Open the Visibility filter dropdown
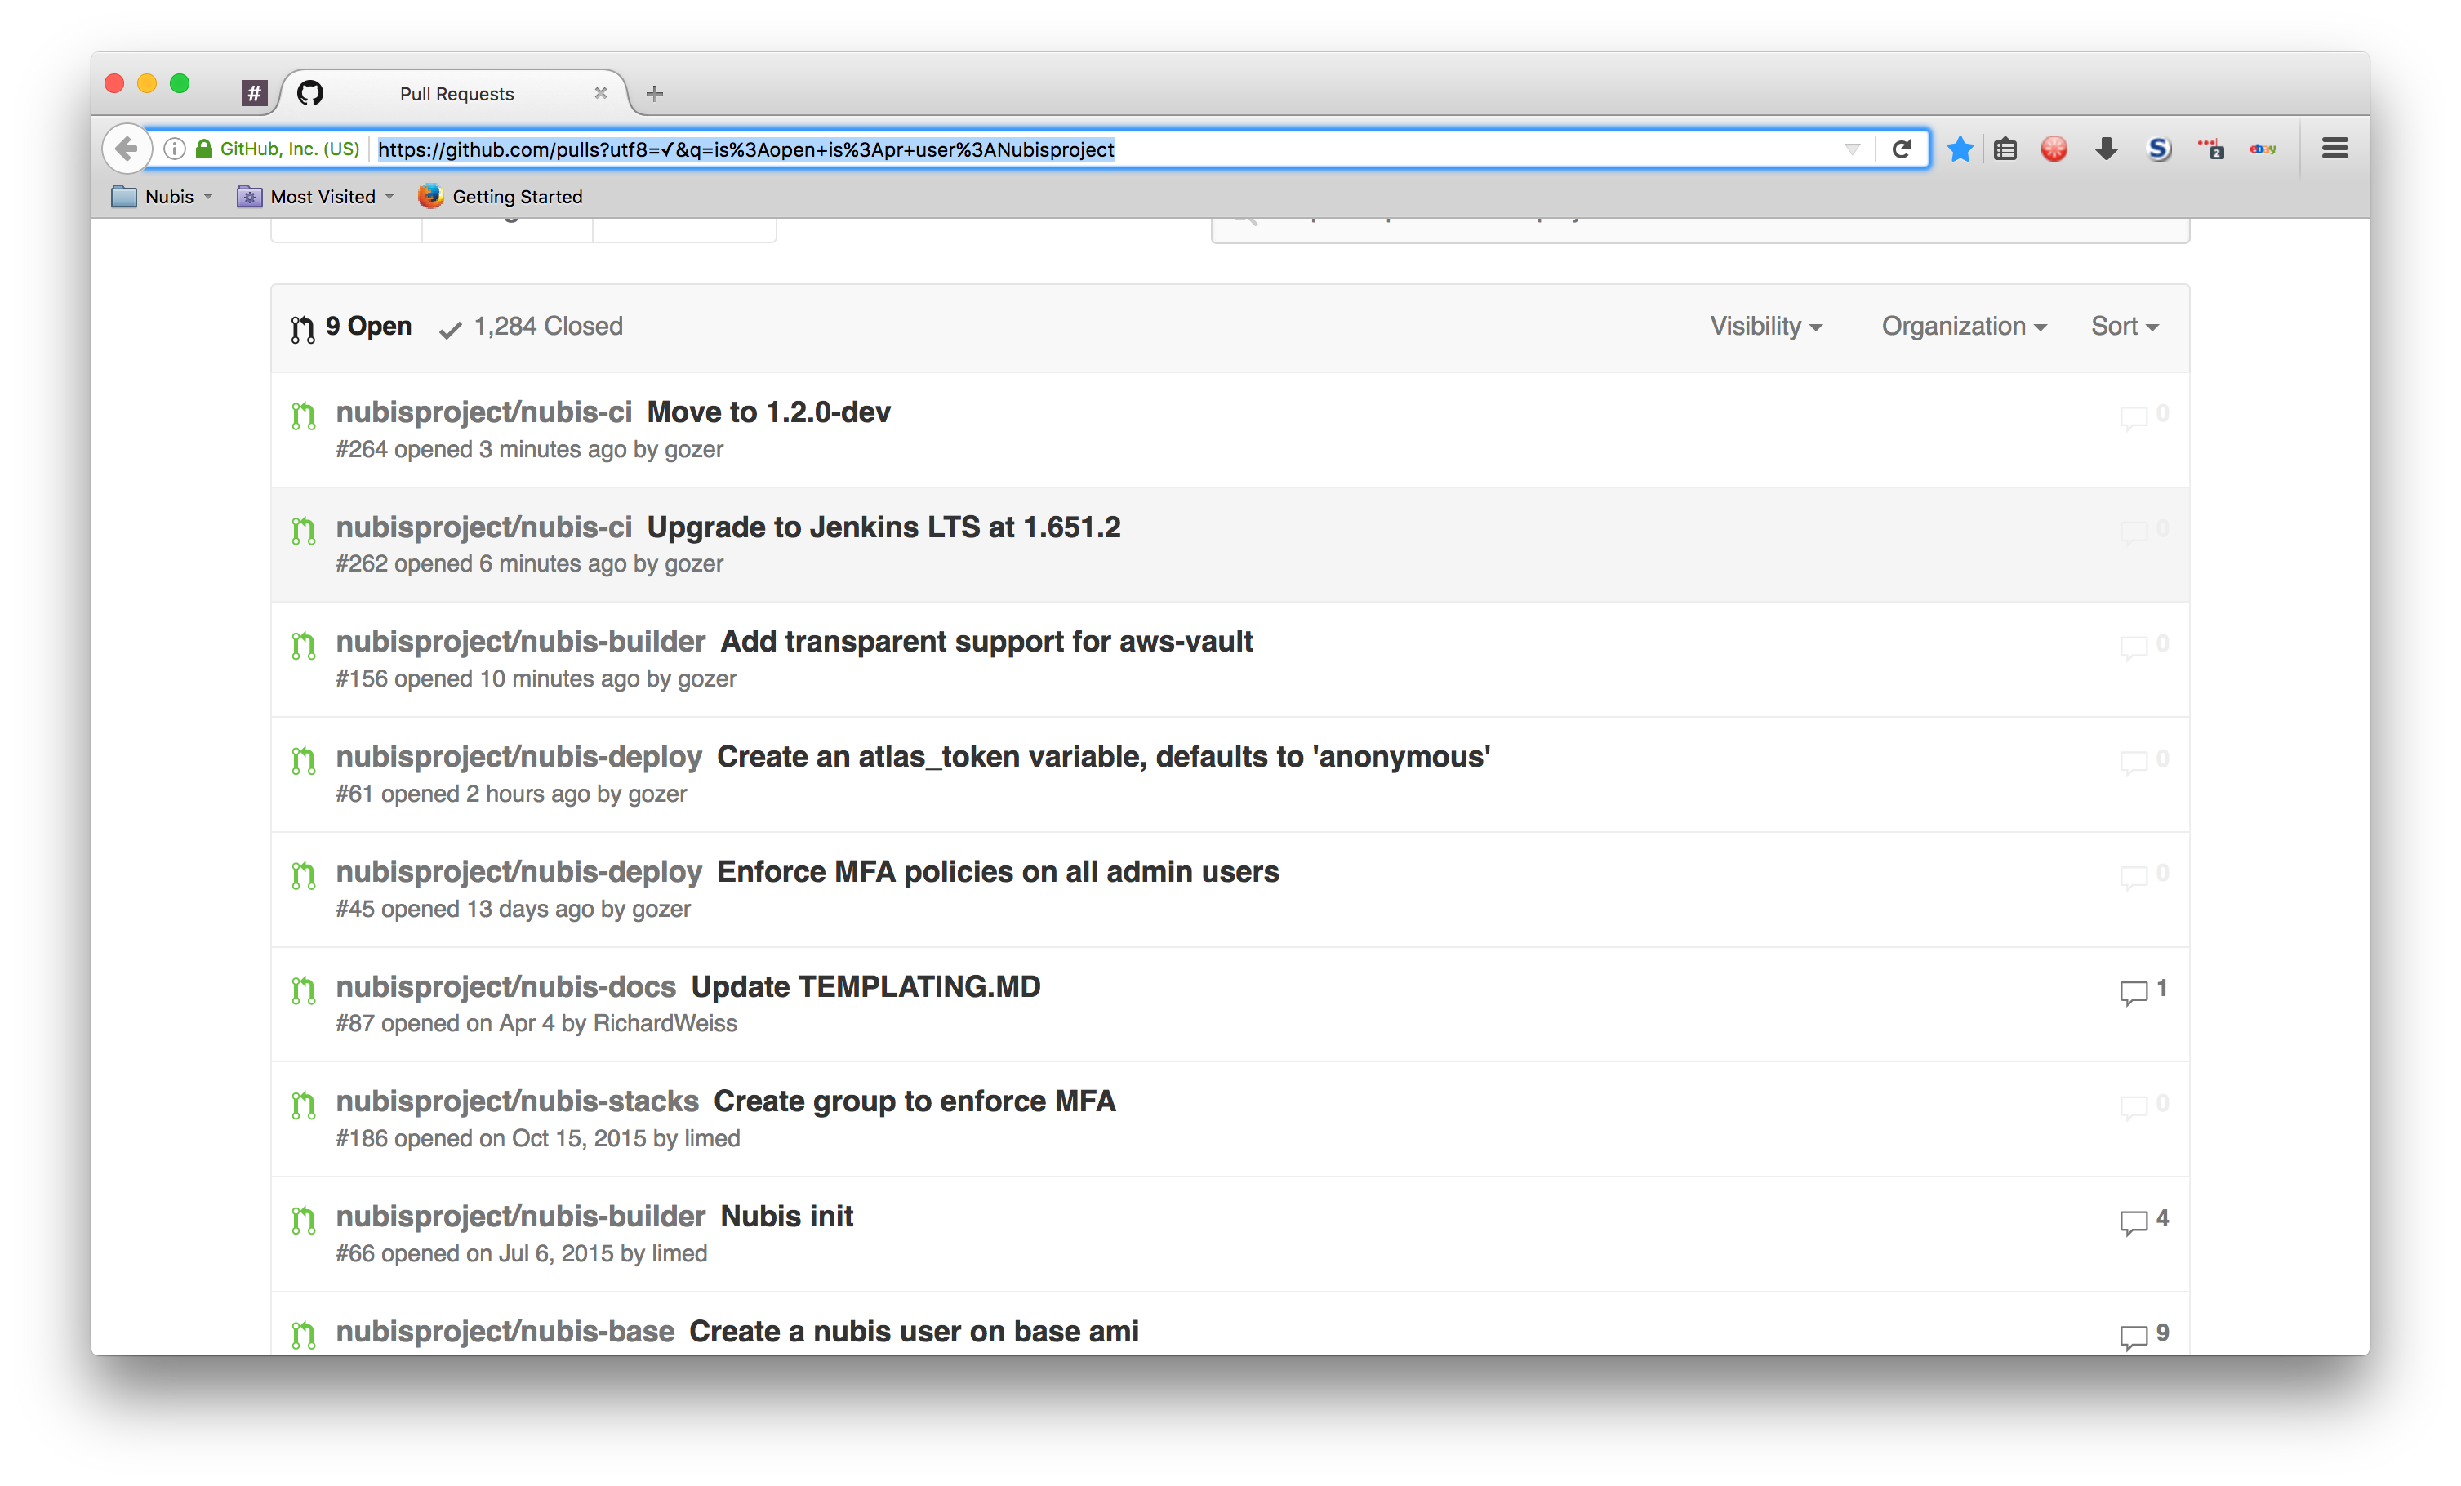 click(x=1766, y=327)
